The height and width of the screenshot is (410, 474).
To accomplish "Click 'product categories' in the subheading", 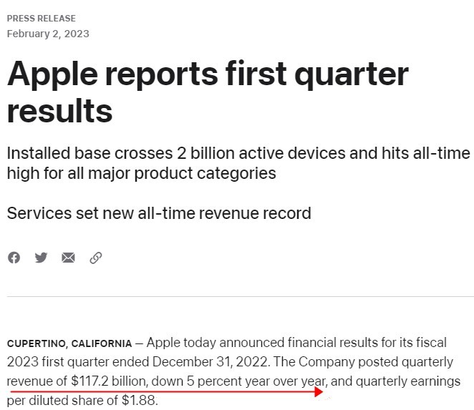I will point(205,173).
